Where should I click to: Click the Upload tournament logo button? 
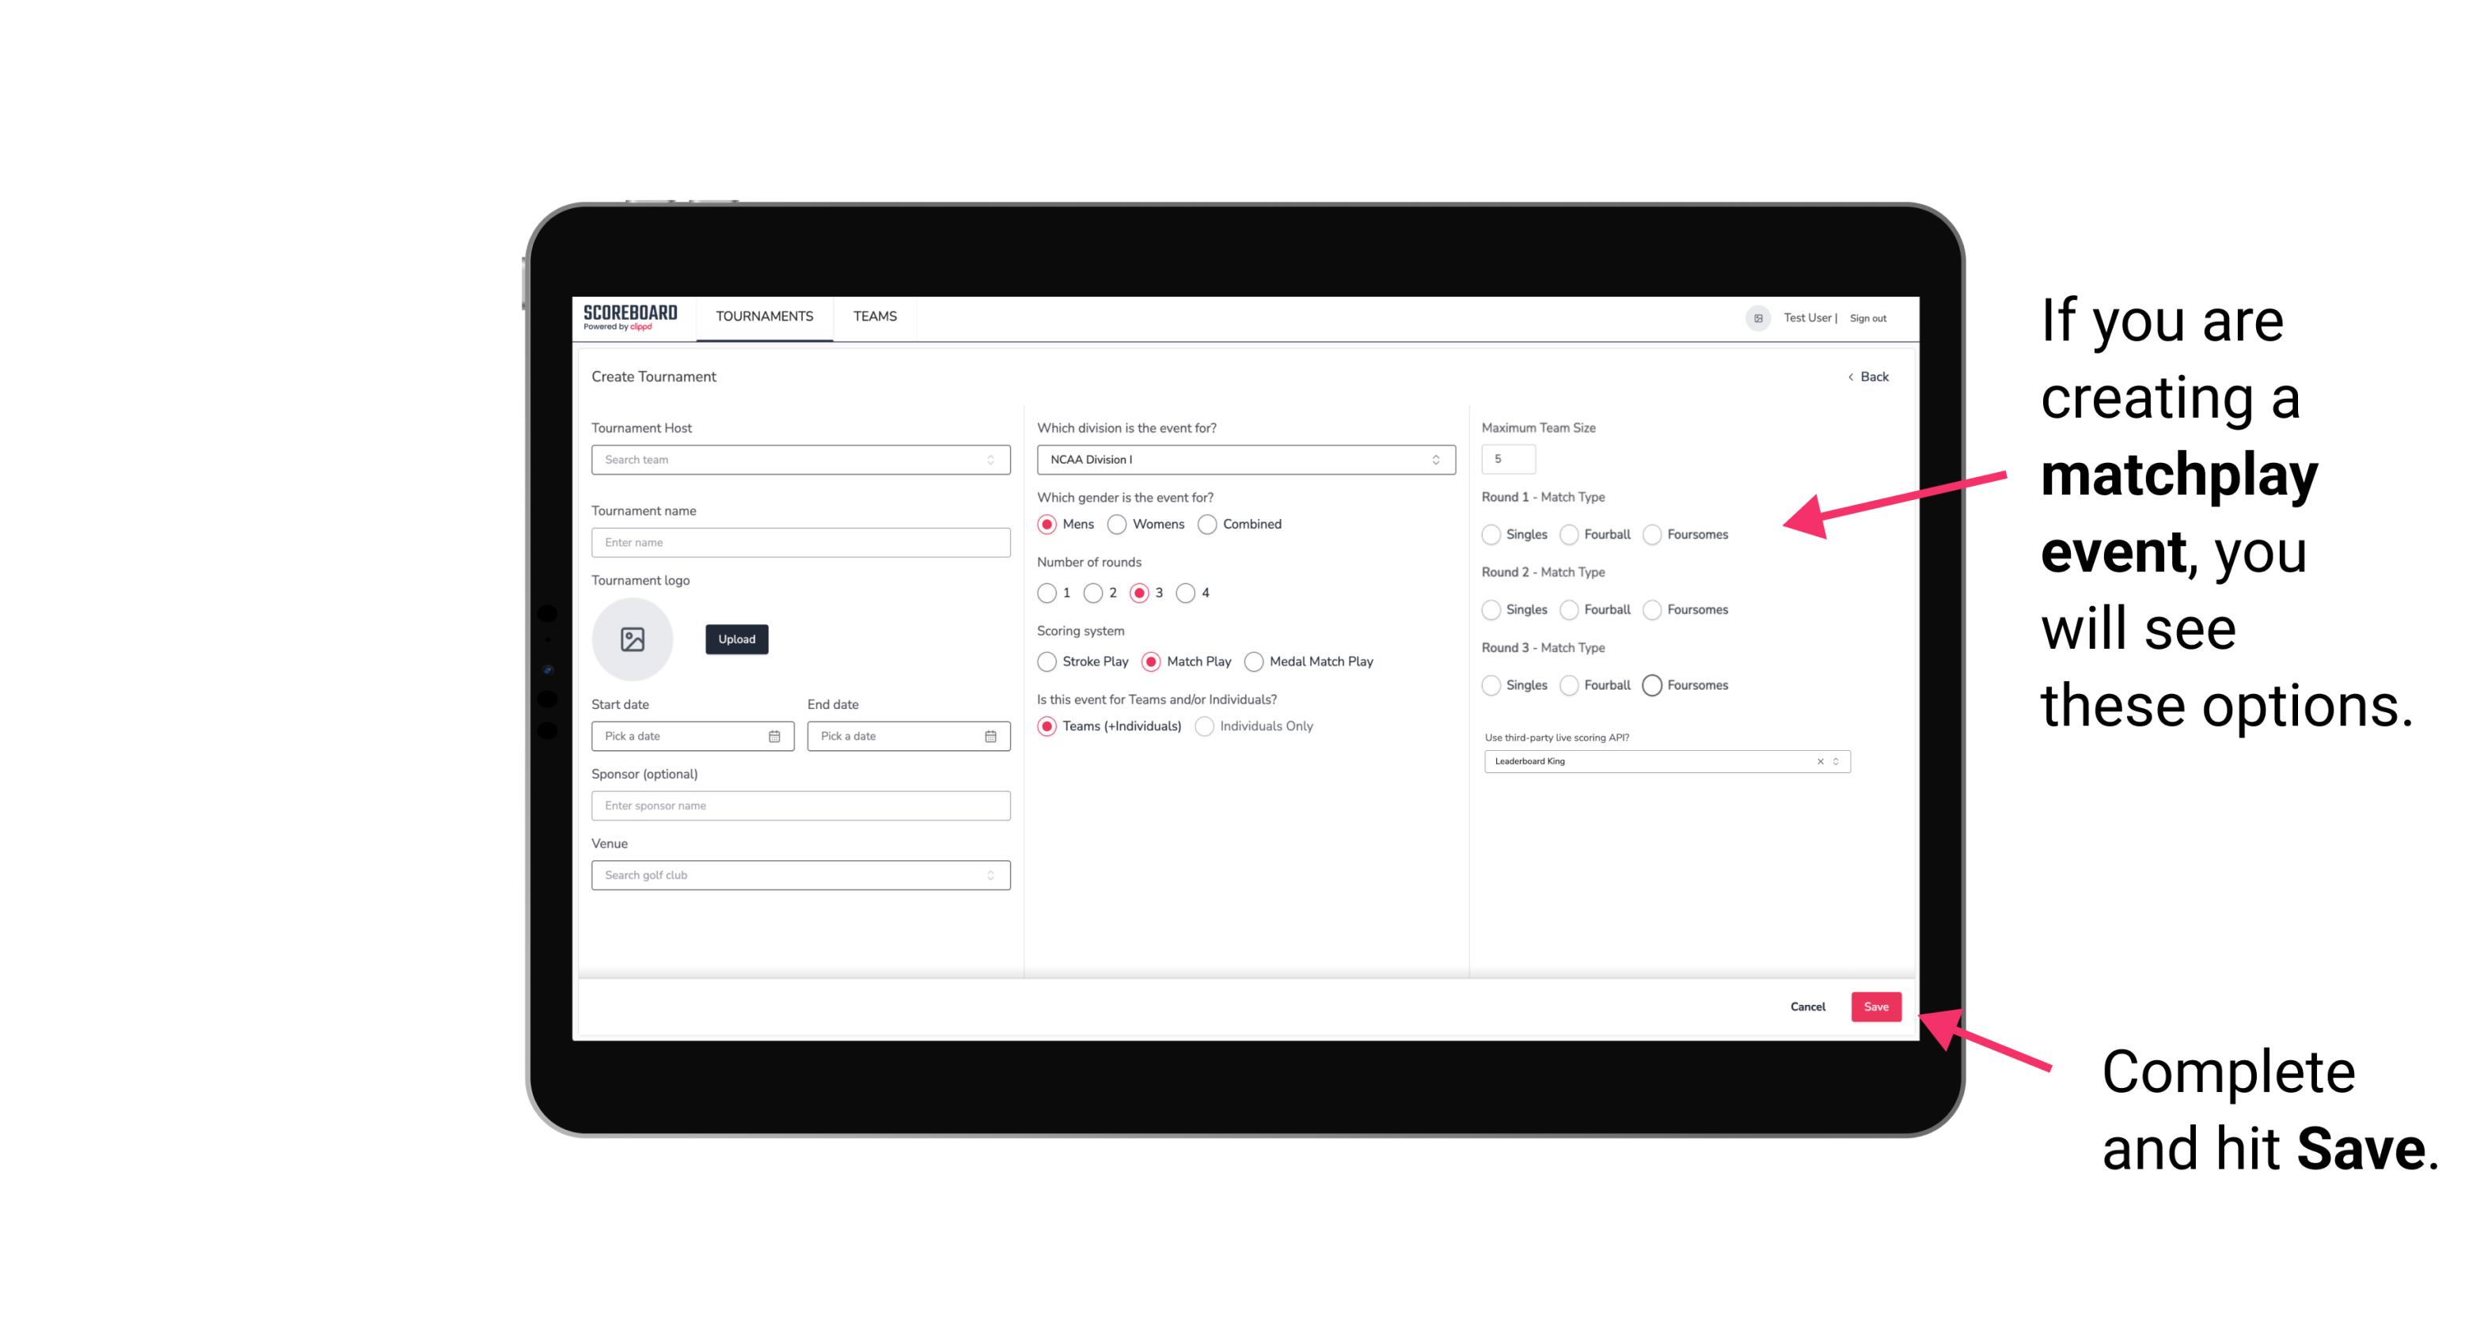tap(738, 639)
